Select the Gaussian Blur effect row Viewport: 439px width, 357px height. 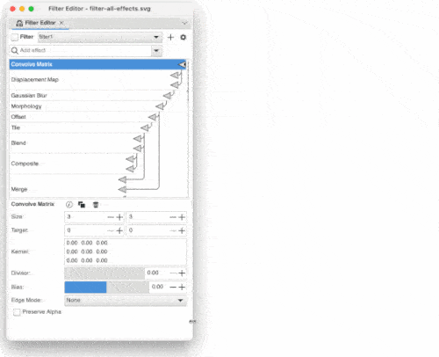88,96
